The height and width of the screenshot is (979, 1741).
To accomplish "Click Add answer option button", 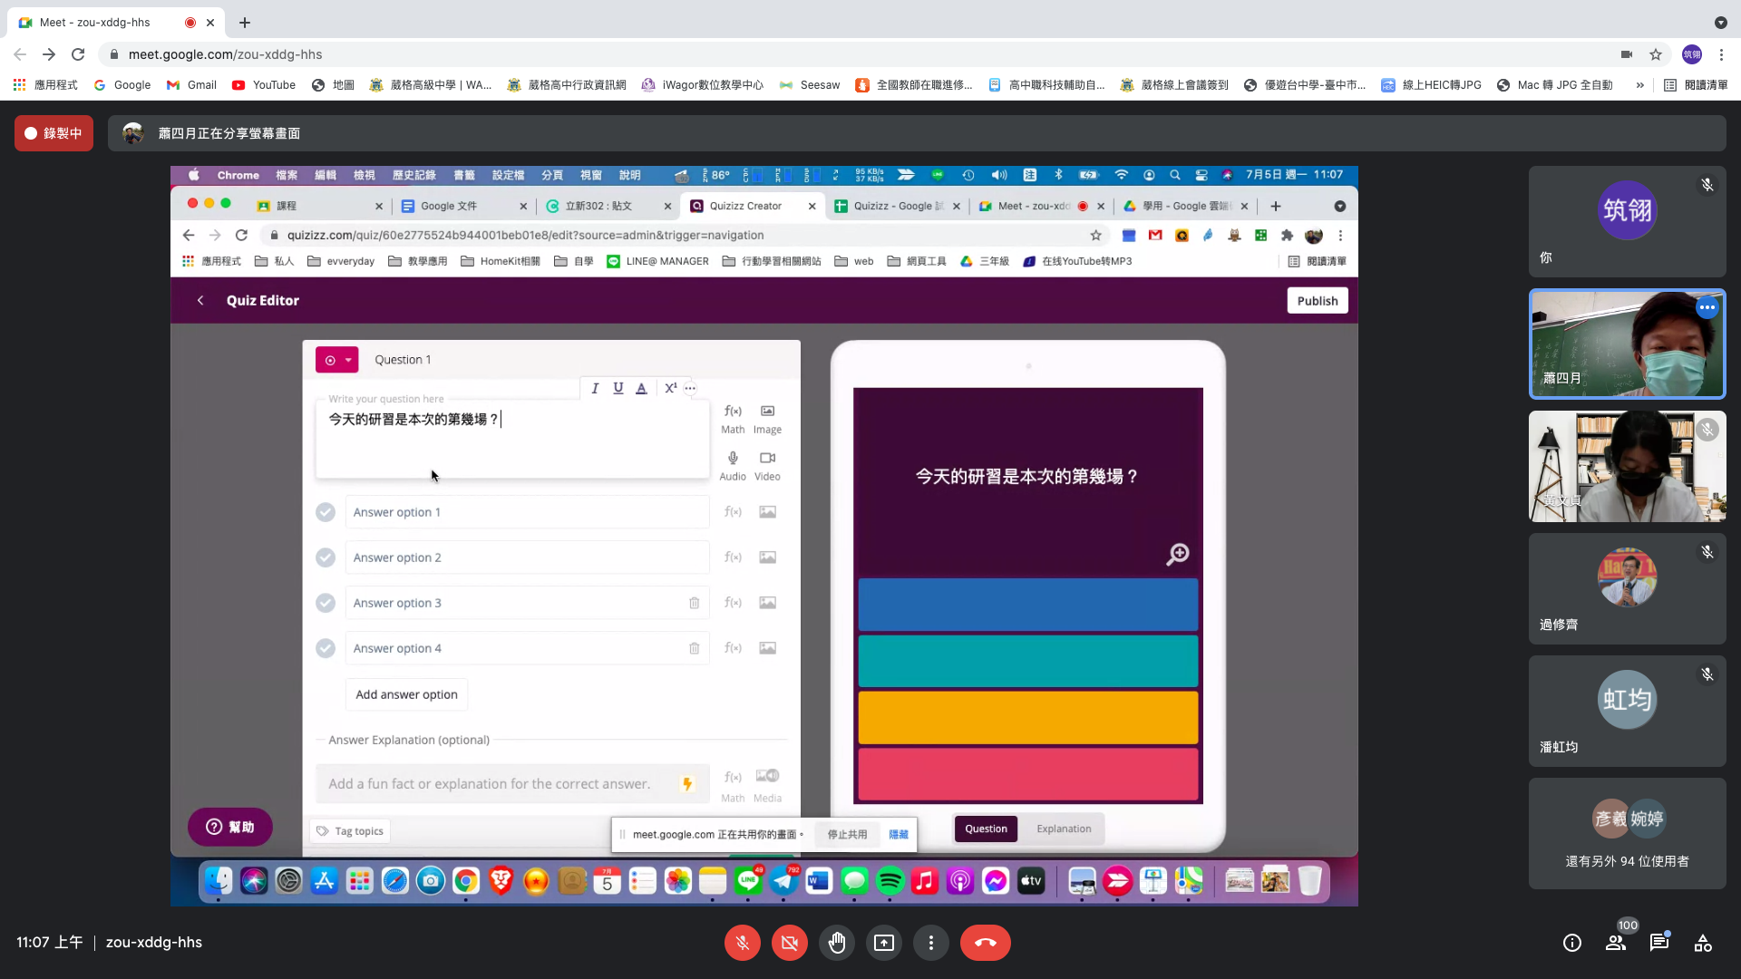I will click(406, 694).
